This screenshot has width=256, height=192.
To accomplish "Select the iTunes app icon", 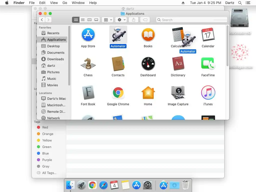I will (208, 92).
